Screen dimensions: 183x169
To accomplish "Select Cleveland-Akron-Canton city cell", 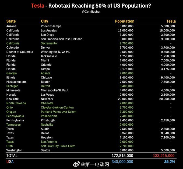I will (57, 108).
